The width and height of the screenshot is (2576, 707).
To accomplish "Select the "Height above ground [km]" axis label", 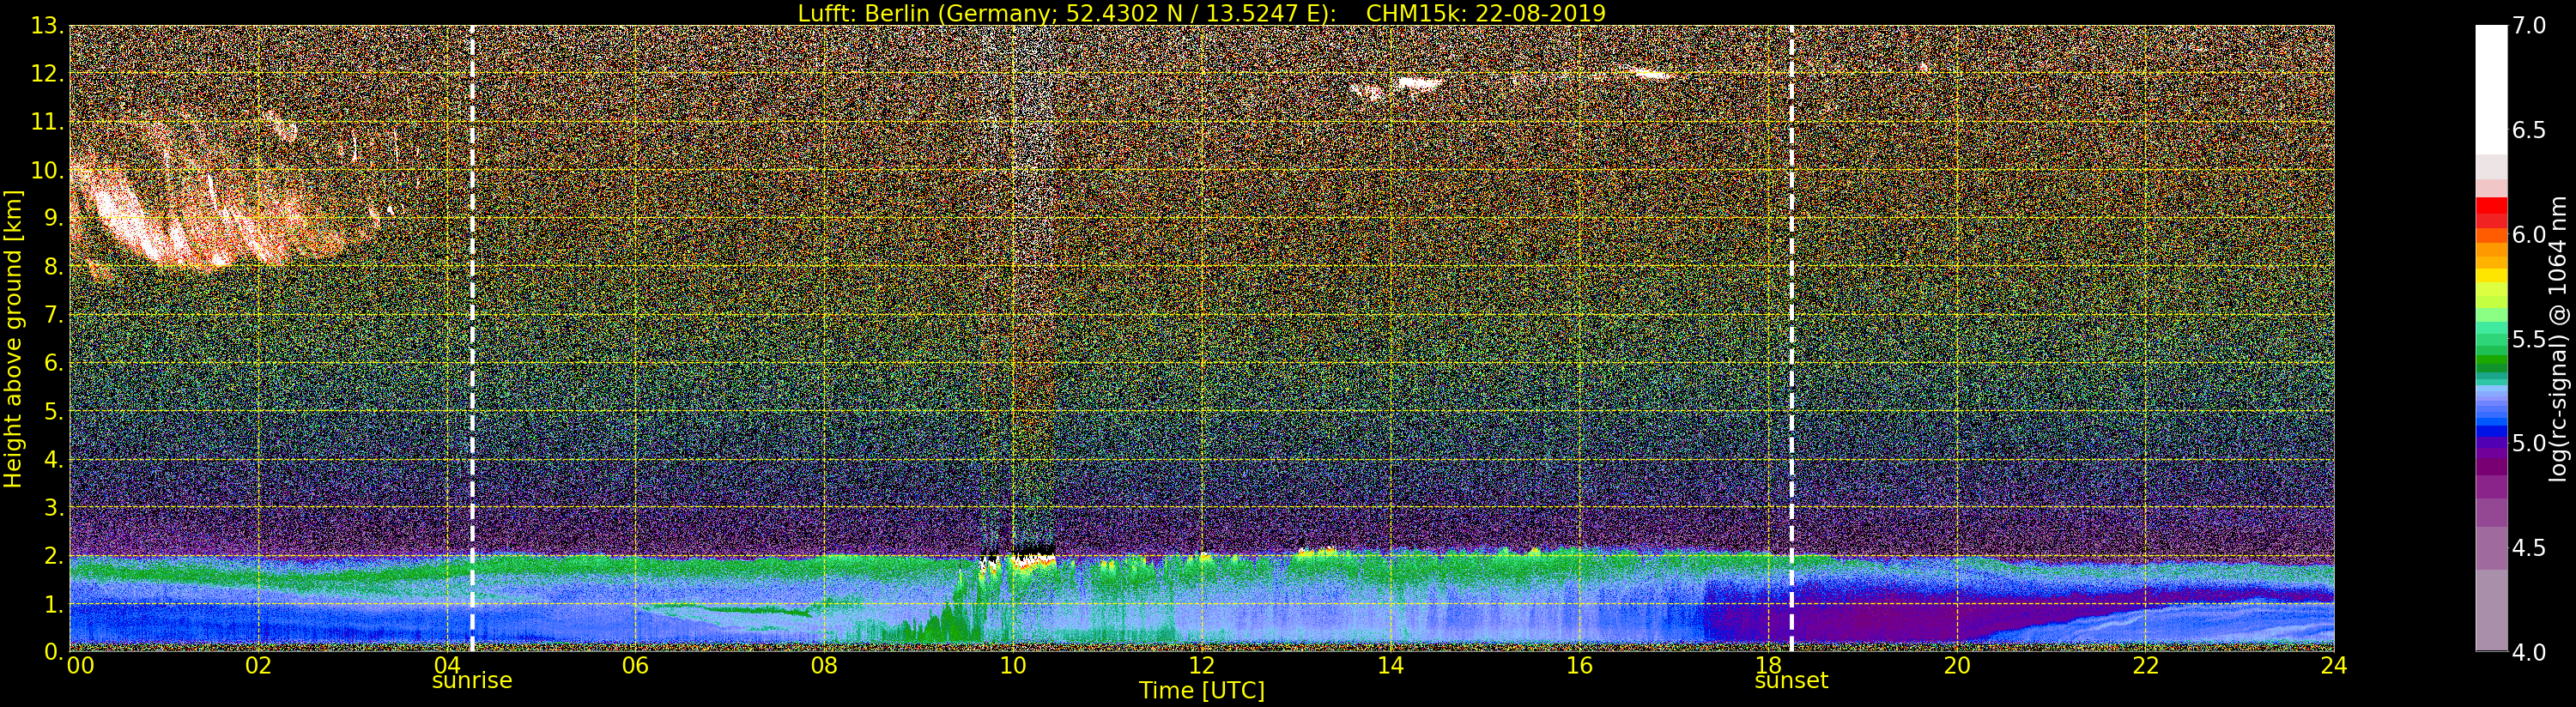I will coord(13,339).
